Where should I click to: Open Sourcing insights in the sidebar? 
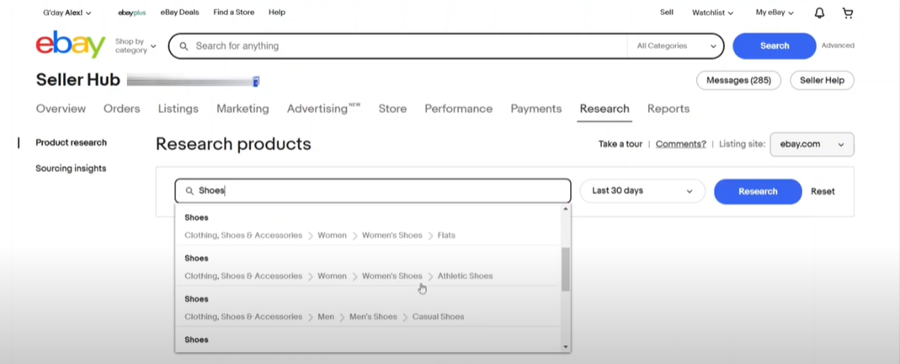point(71,169)
